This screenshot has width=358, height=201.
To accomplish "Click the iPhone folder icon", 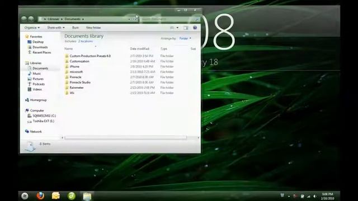I will click(x=67, y=66).
